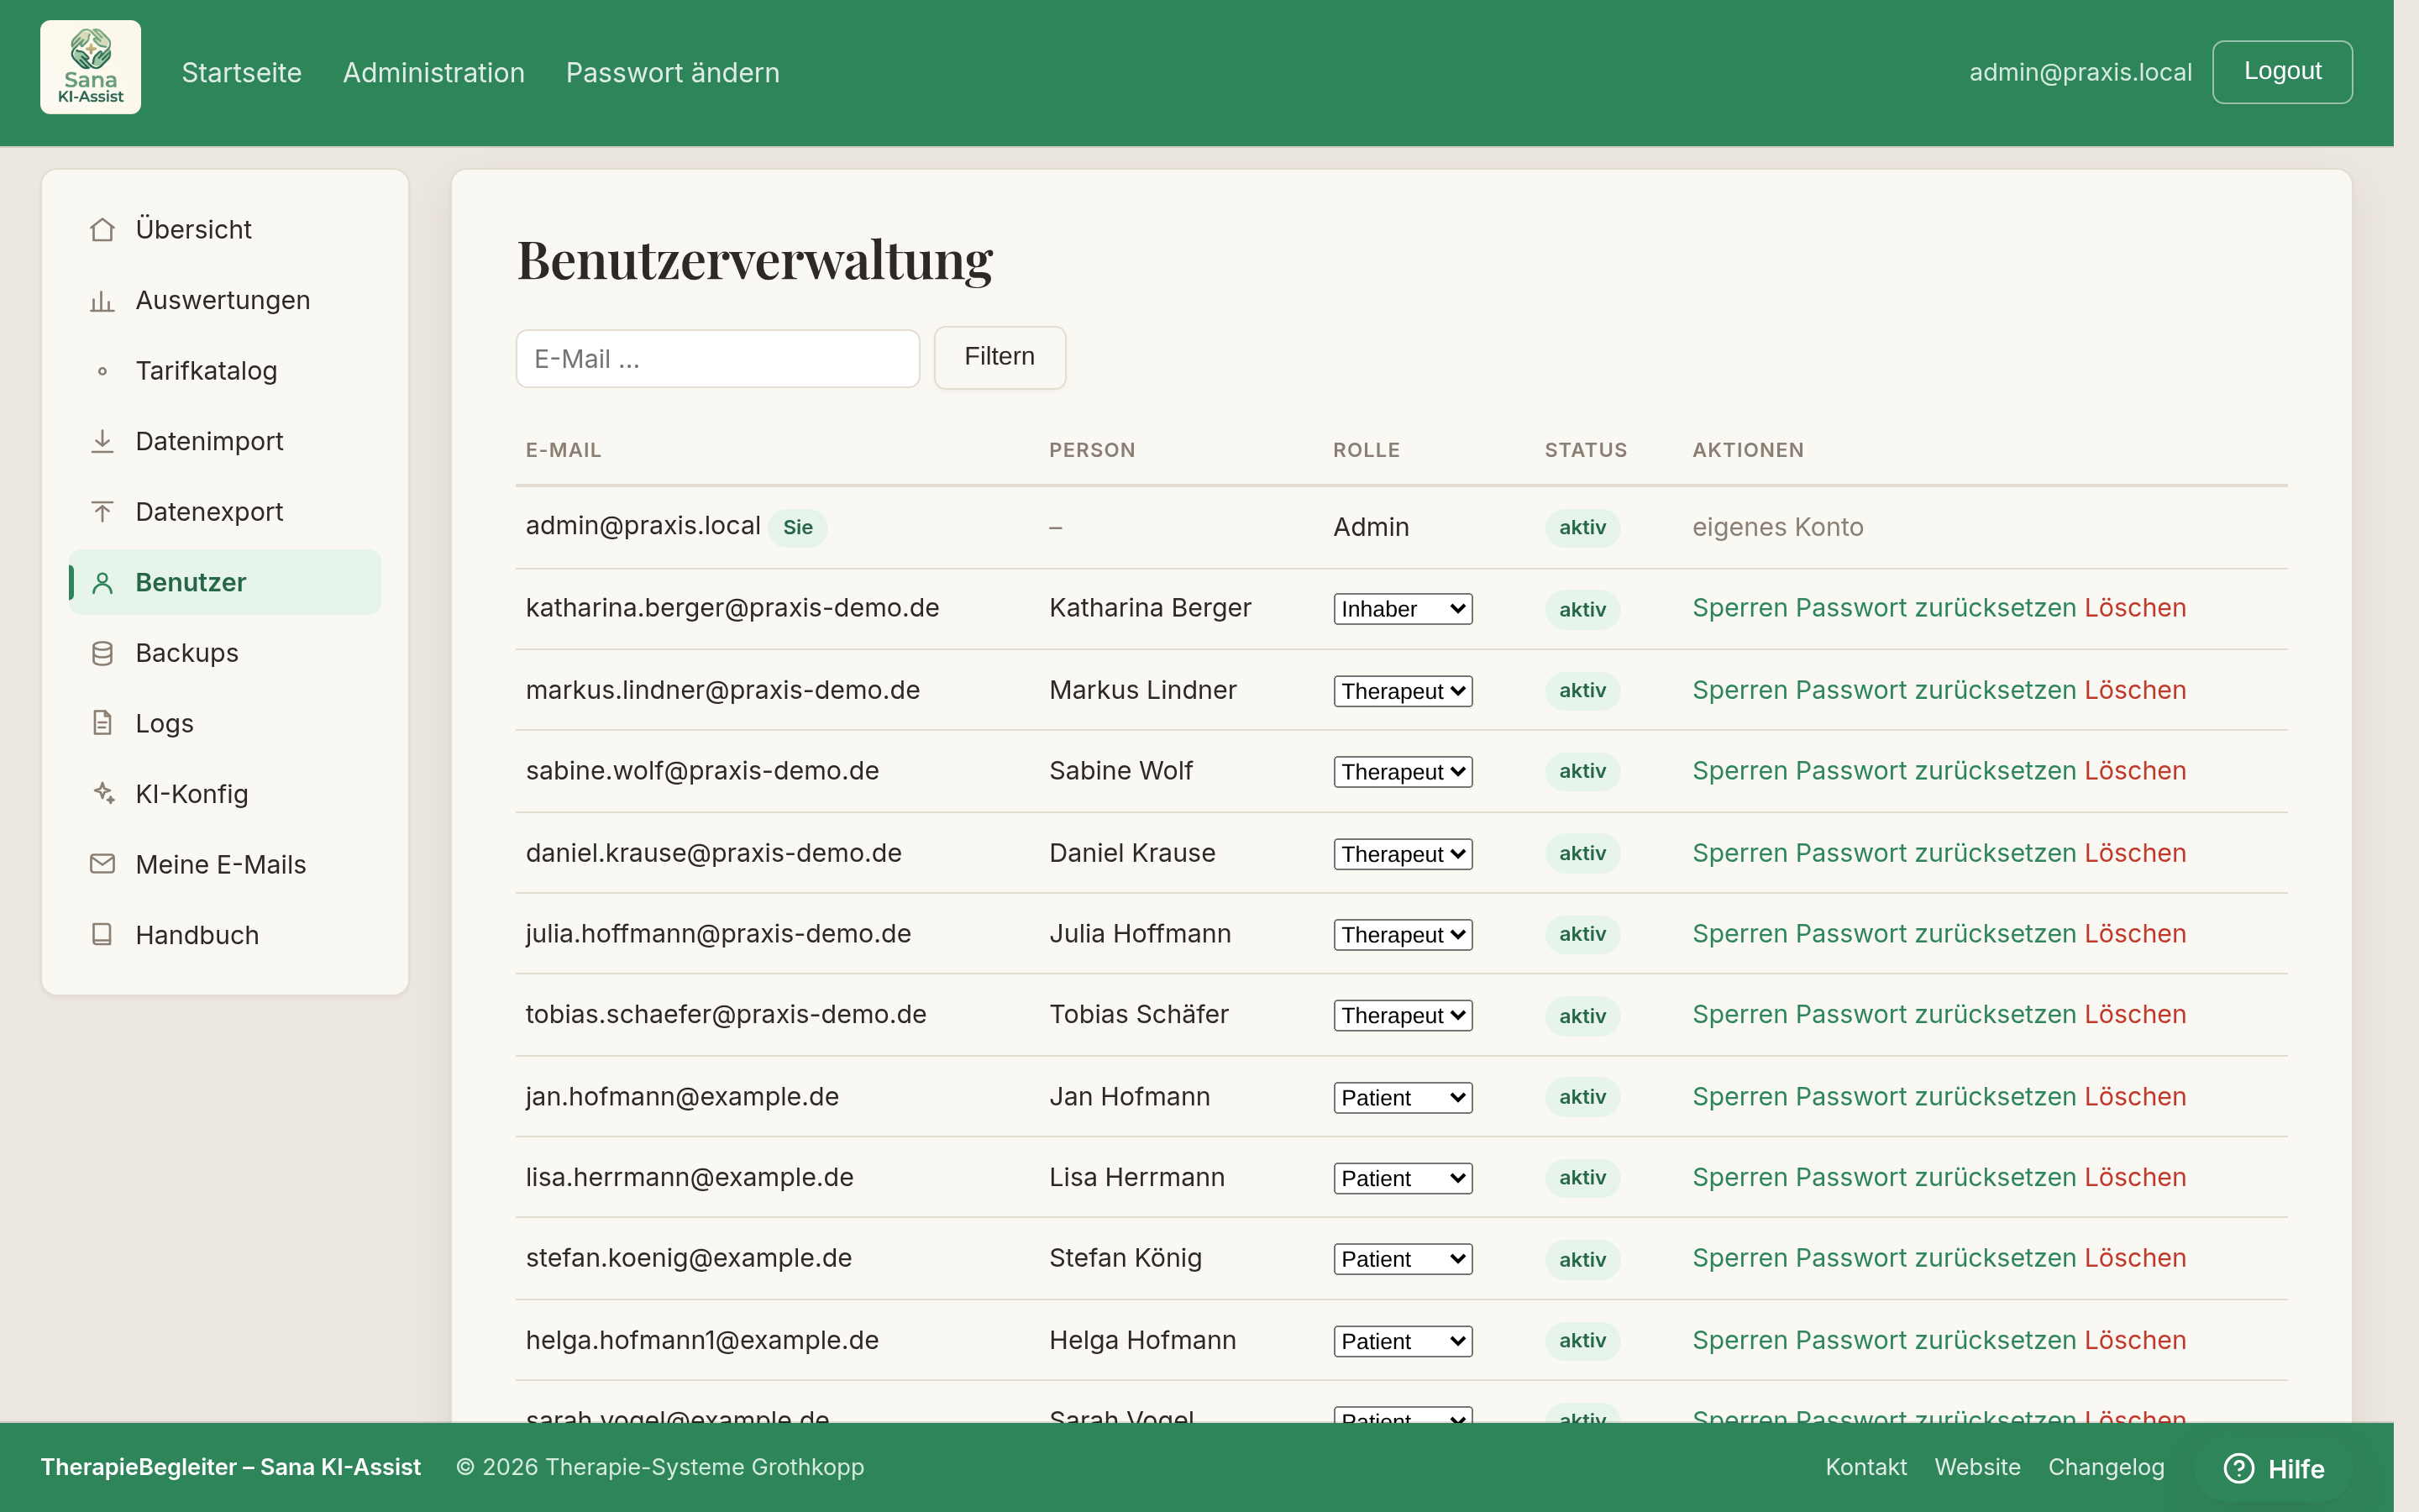Click Passwort zurücksetzen for Markus Lindner
Screen dimensions: 2419x1512
pos(1936,690)
